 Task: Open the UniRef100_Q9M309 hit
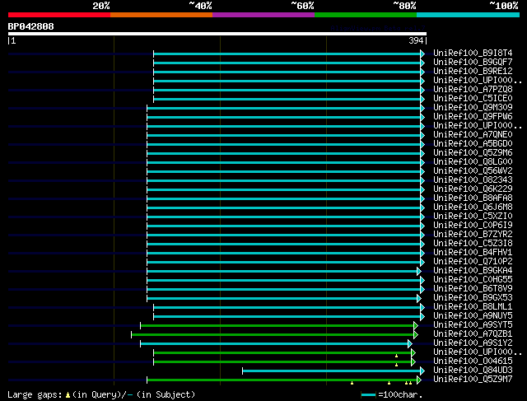[x=473, y=108]
